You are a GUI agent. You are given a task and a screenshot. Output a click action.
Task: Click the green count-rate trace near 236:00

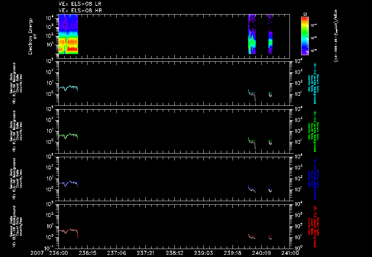68,135
